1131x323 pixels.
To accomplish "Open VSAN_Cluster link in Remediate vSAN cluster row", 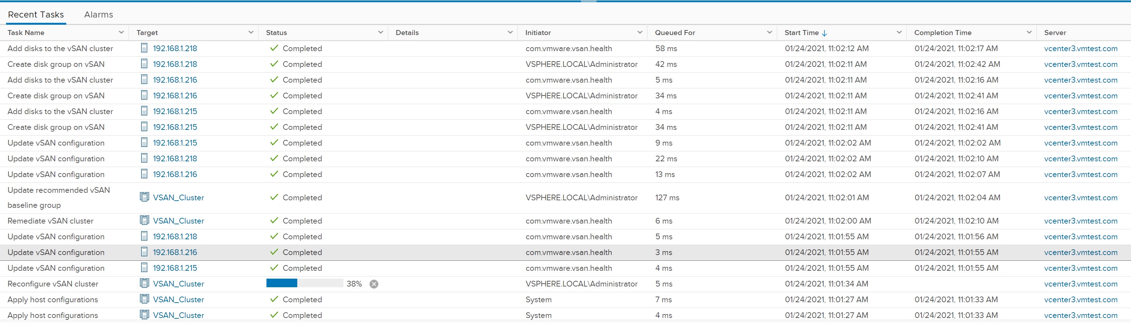I will click(x=178, y=221).
